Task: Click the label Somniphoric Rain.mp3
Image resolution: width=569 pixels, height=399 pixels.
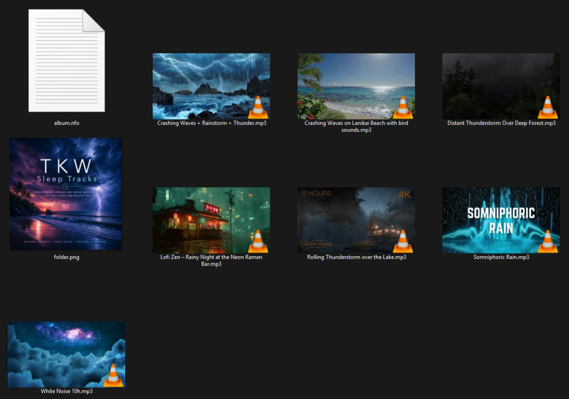Action: [501, 257]
